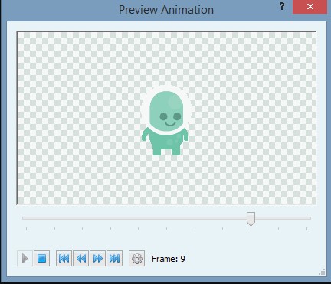331x284 pixels.
Task: Stop the animation preview
Action: pyautogui.click(x=41, y=259)
